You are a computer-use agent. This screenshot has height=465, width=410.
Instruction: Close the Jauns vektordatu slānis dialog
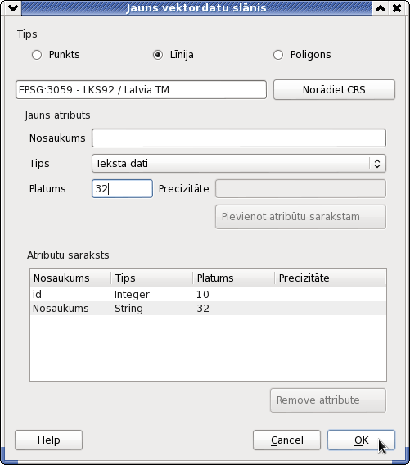pos(397,8)
